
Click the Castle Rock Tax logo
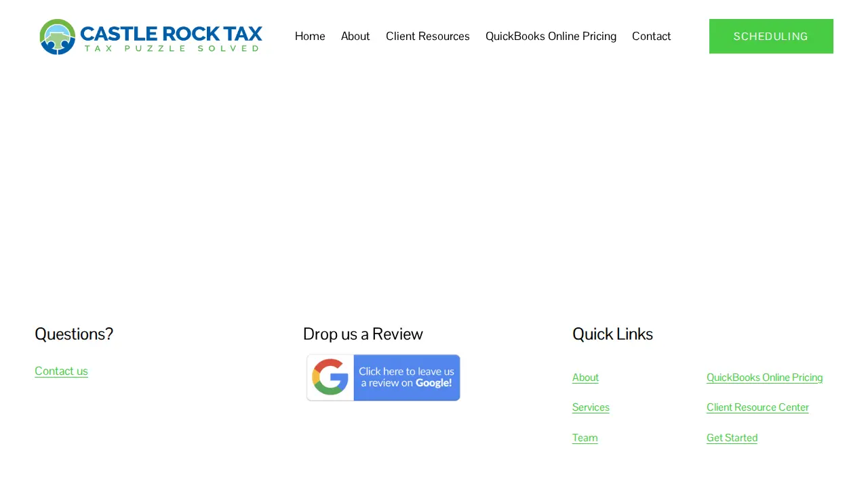[x=151, y=37]
